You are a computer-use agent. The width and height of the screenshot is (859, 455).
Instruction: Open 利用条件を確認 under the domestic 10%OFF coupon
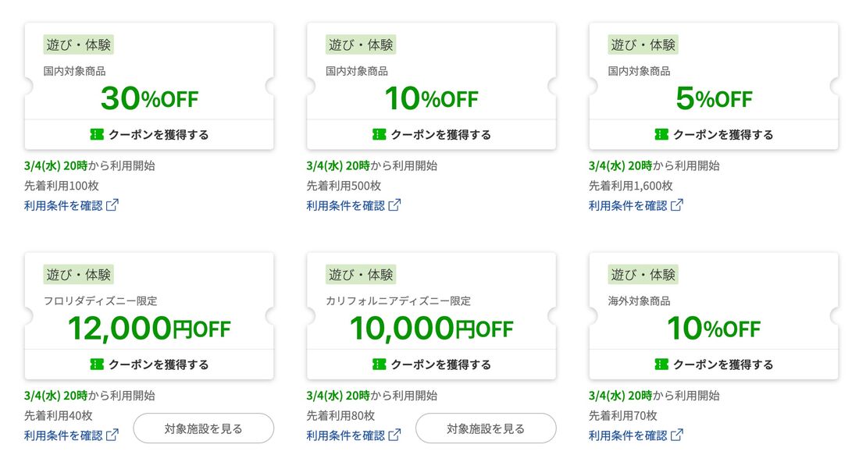(345, 205)
